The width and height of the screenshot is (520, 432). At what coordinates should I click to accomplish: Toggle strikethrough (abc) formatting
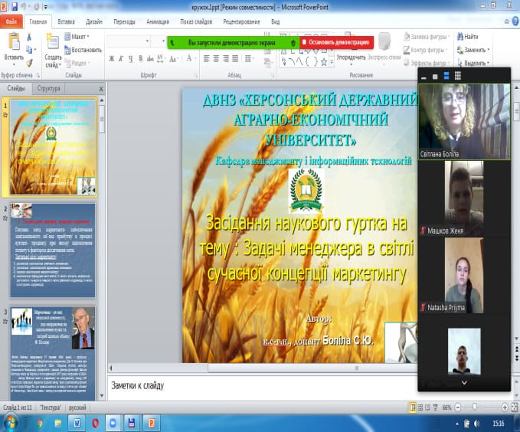(150, 59)
